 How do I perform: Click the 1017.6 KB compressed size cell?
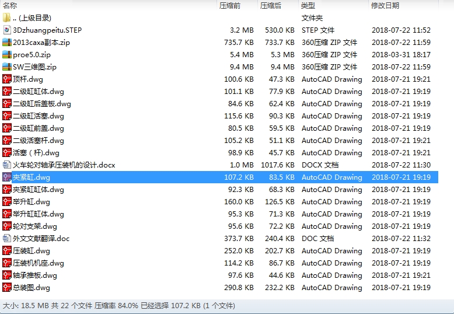(x=278, y=165)
